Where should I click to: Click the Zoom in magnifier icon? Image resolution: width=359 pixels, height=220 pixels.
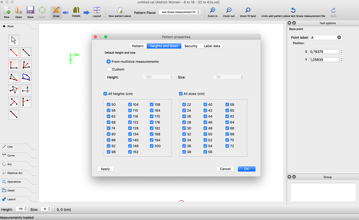coord(213,10)
